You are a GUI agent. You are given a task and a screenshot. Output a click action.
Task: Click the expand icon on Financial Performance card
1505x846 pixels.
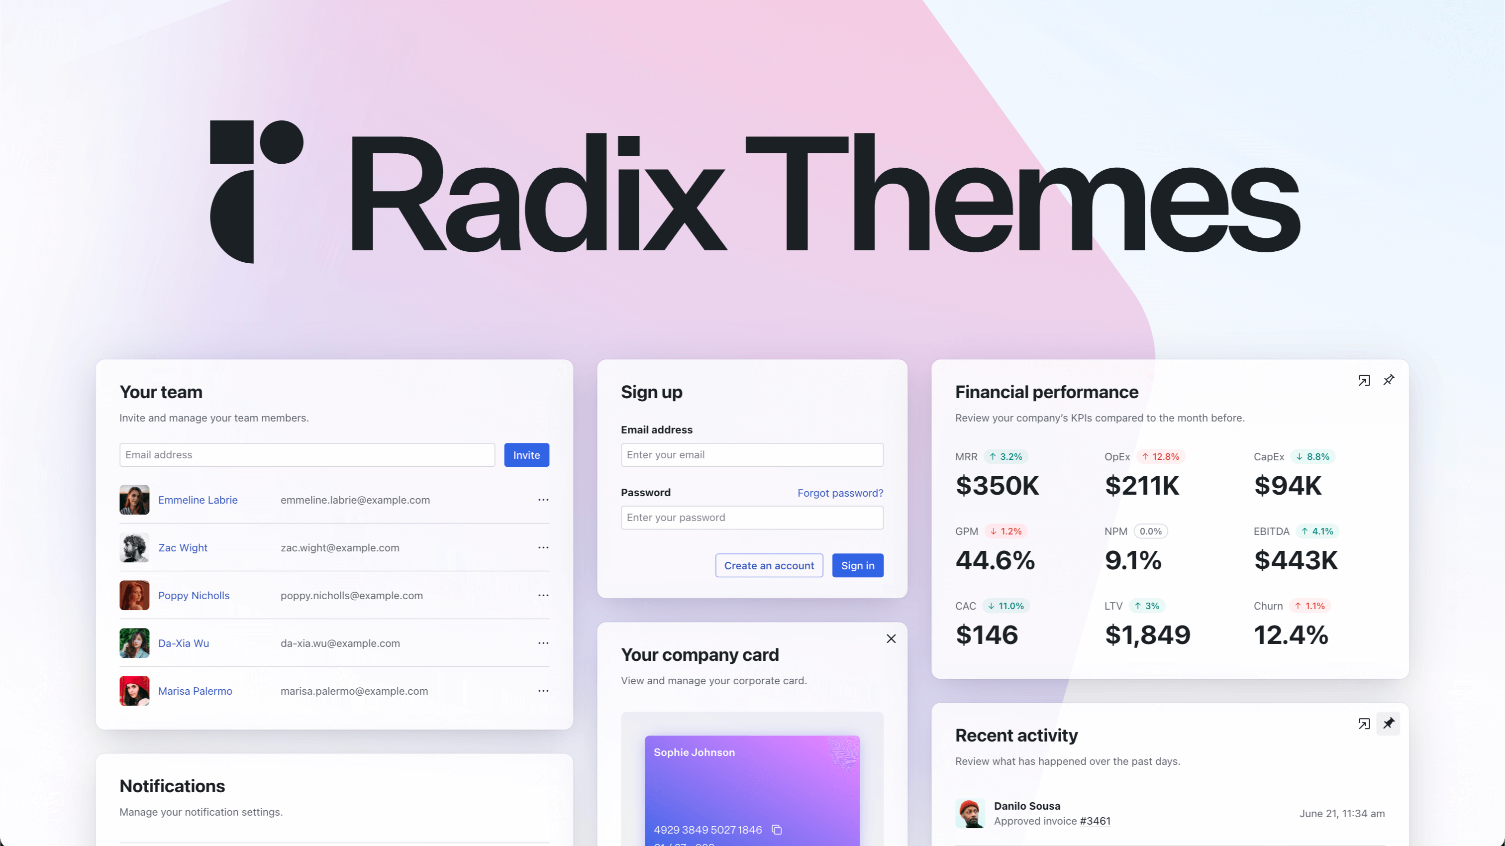[x=1364, y=380]
